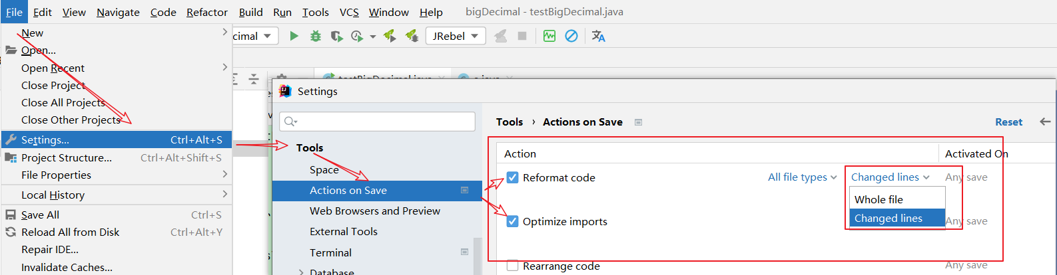
Task: Click the marker icon next to the Actions on Save breadcrumb
Action: tap(638, 122)
